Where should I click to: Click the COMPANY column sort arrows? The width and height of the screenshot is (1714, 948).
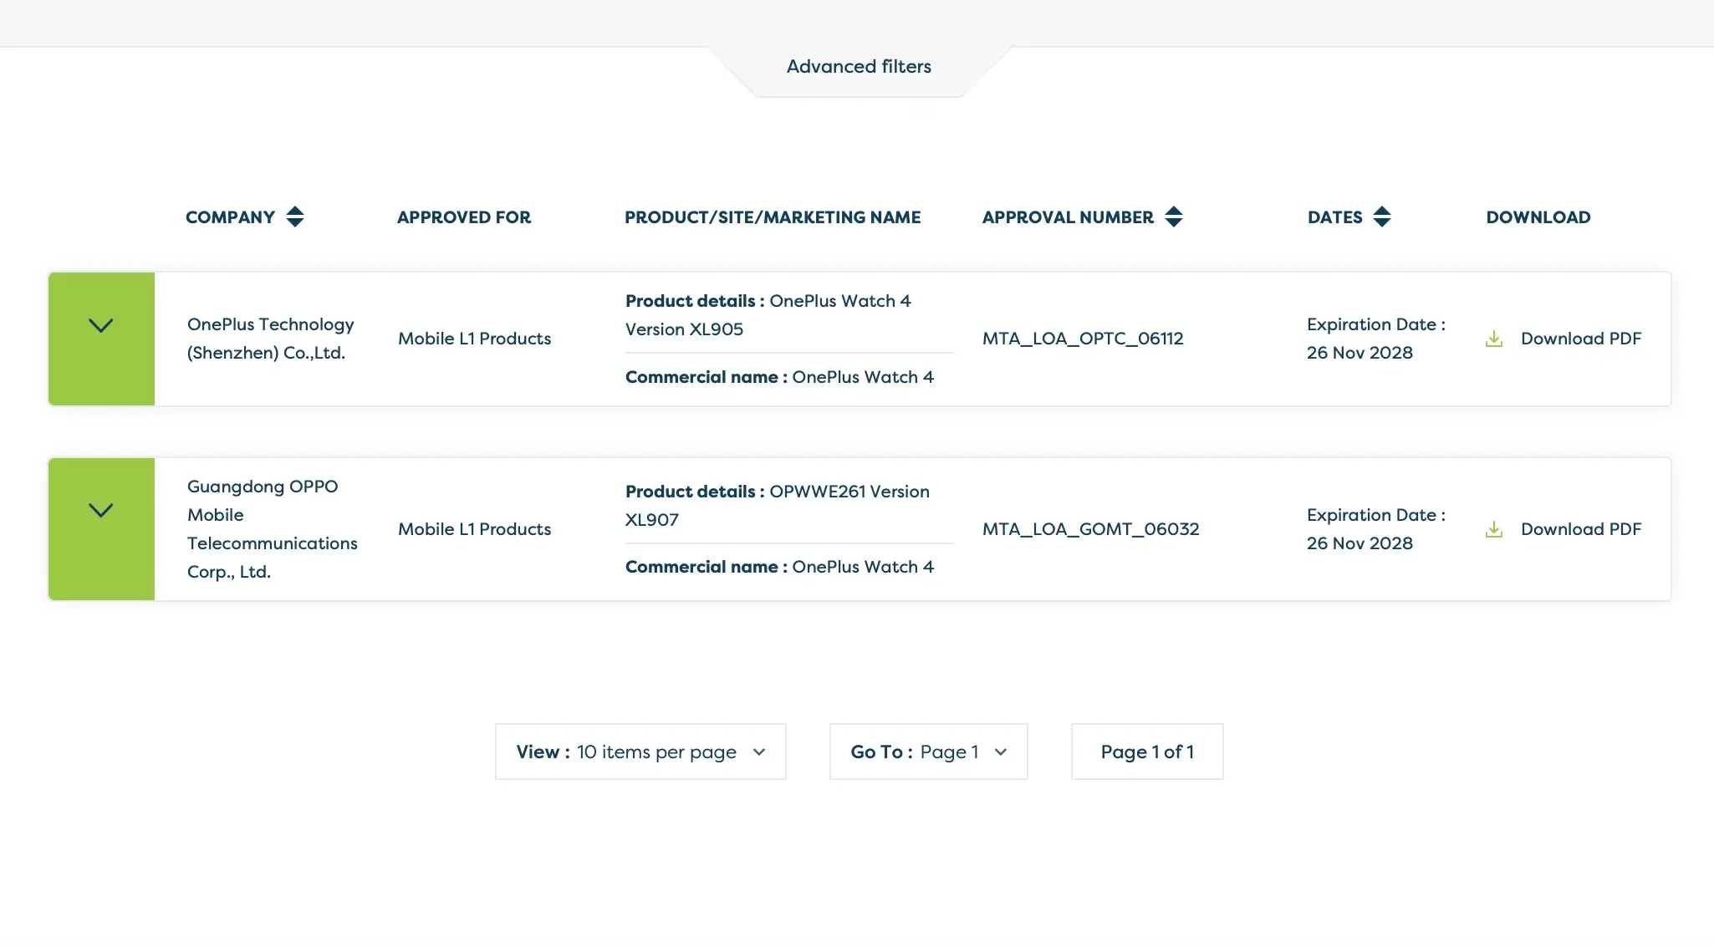[294, 217]
